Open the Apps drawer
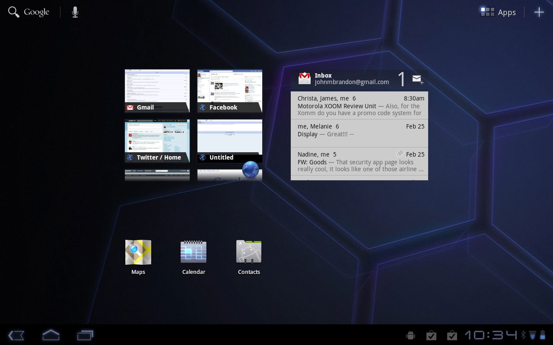The width and height of the screenshot is (553, 345). [x=499, y=12]
